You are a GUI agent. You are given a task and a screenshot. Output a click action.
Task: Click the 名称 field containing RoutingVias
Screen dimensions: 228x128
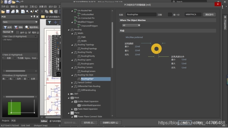141,14
